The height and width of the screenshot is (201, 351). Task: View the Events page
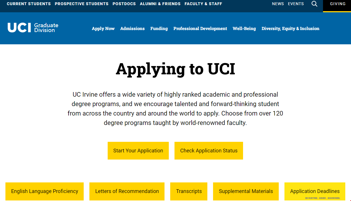[x=296, y=4]
